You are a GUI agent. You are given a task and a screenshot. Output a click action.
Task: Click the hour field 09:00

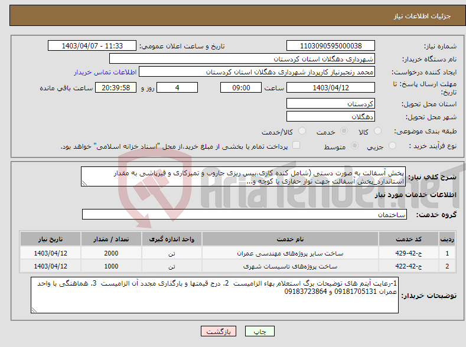coord(241,87)
